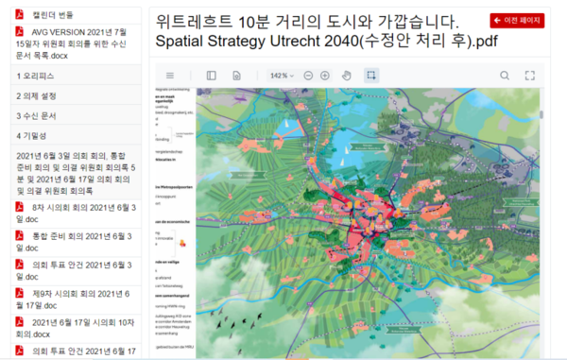Click PDF icon beside 제9차 시의회 회의
567x360 pixels.
[20, 293]
